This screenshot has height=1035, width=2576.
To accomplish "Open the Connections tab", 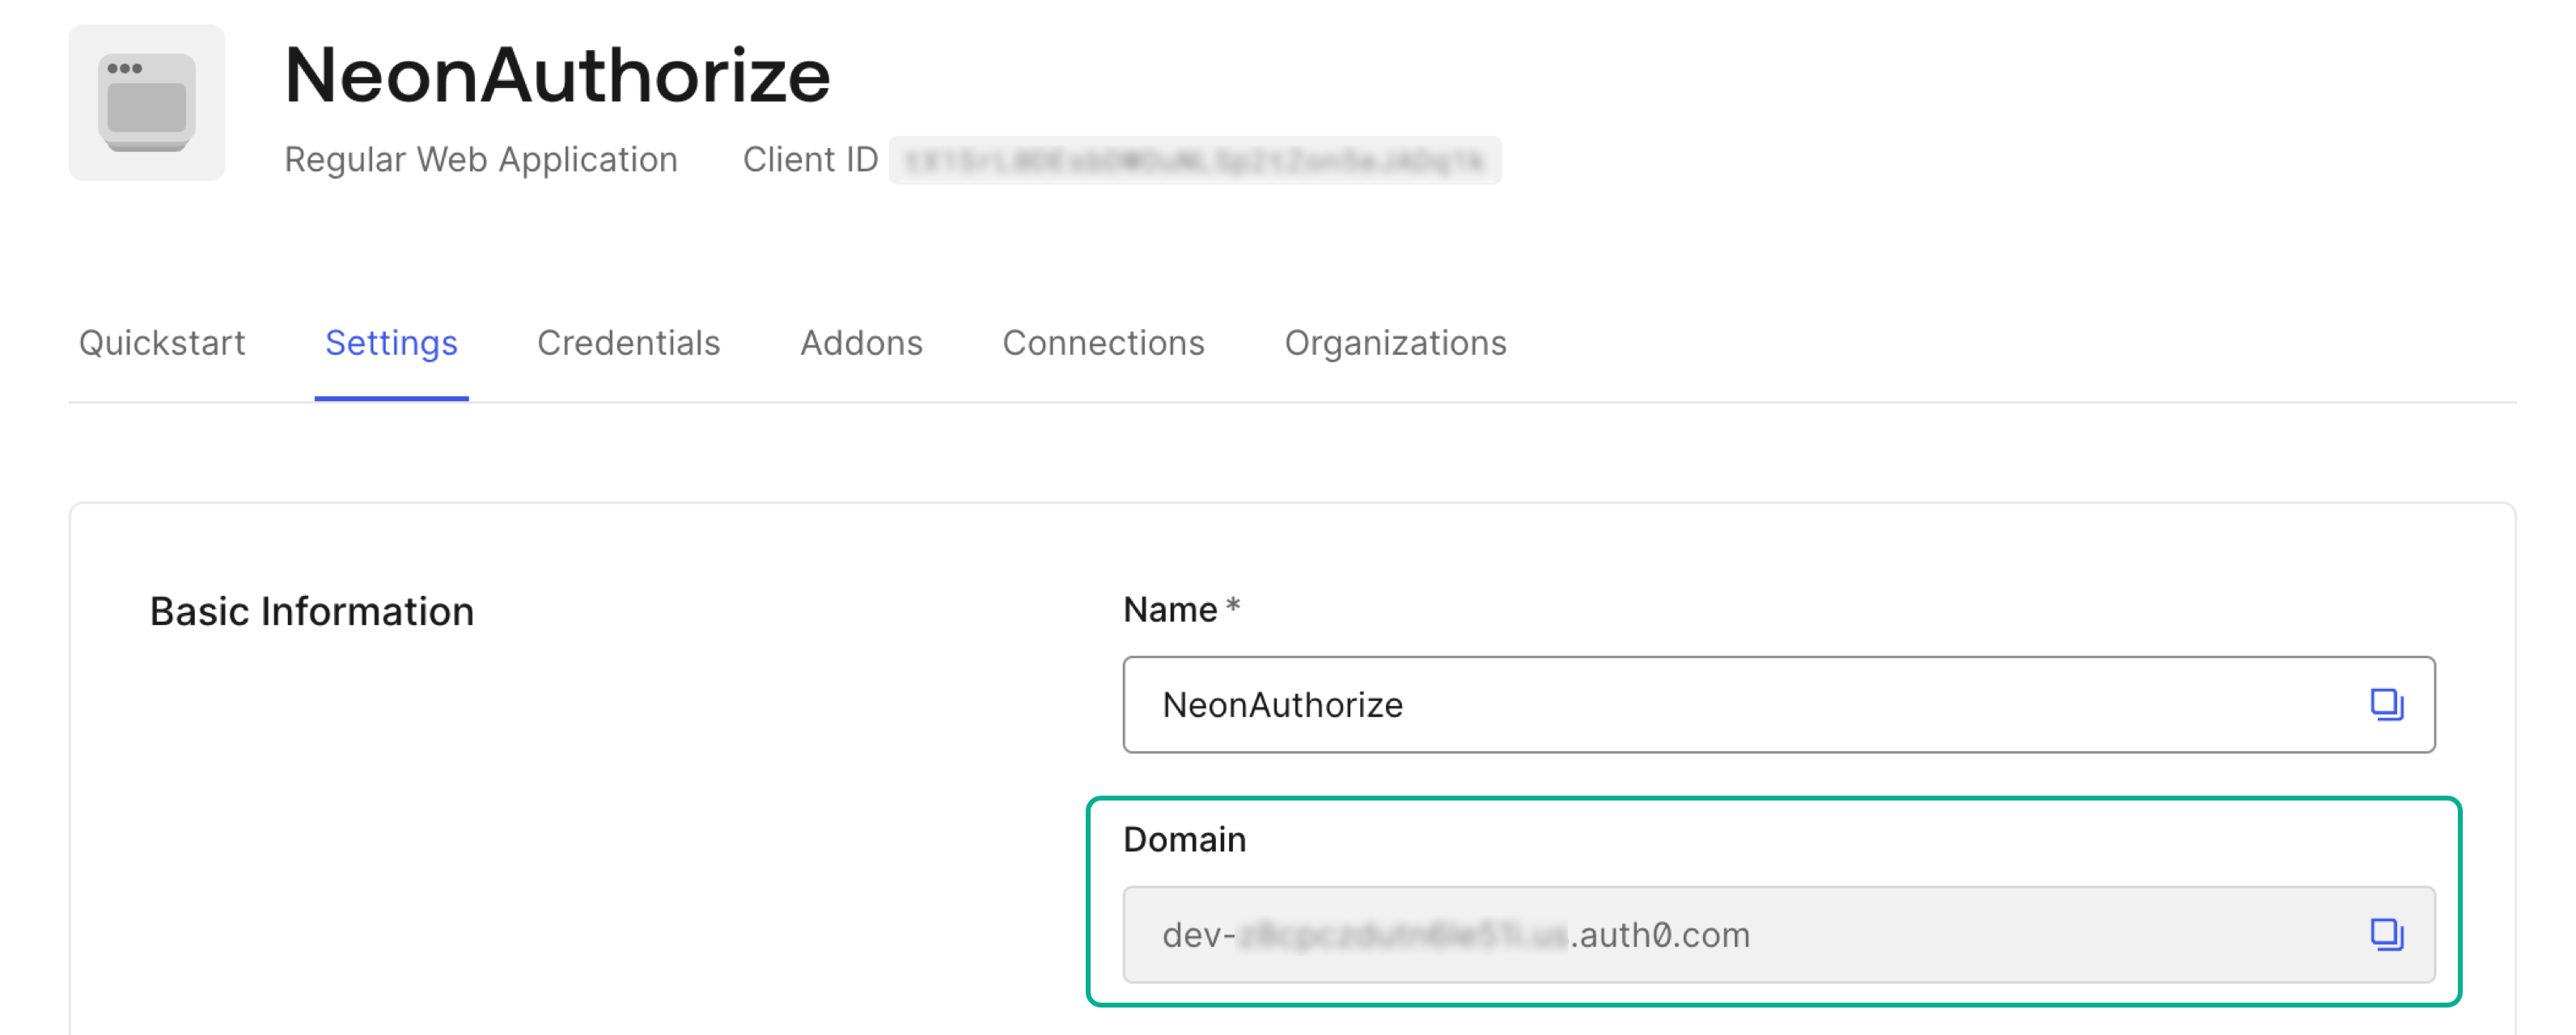I will [x=1103, y=343].
